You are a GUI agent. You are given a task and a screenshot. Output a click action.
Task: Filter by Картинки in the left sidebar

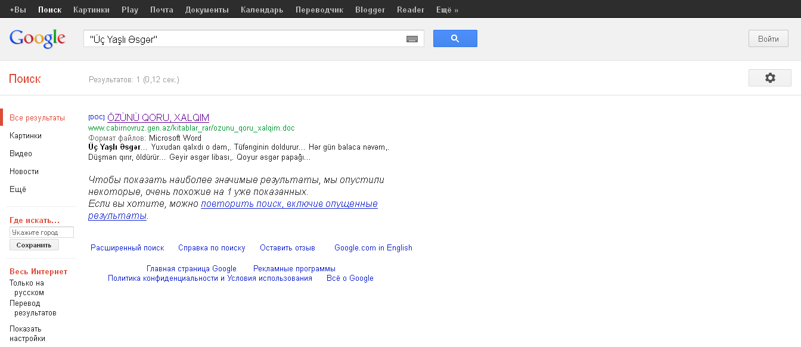pos(26,136)
